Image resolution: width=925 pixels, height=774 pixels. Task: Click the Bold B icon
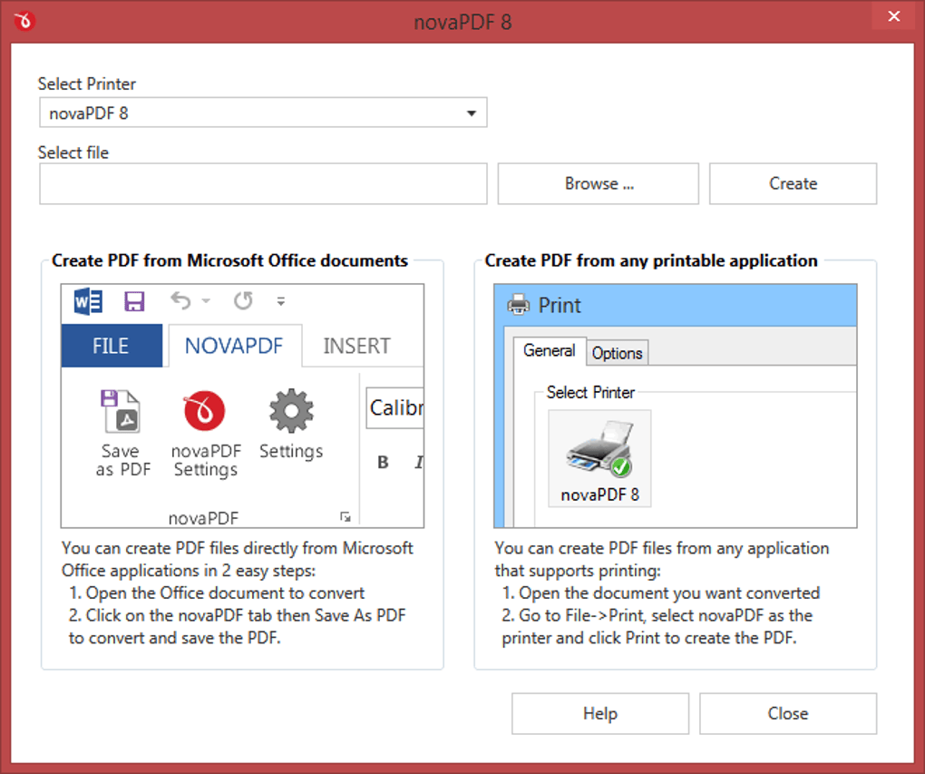383,462
